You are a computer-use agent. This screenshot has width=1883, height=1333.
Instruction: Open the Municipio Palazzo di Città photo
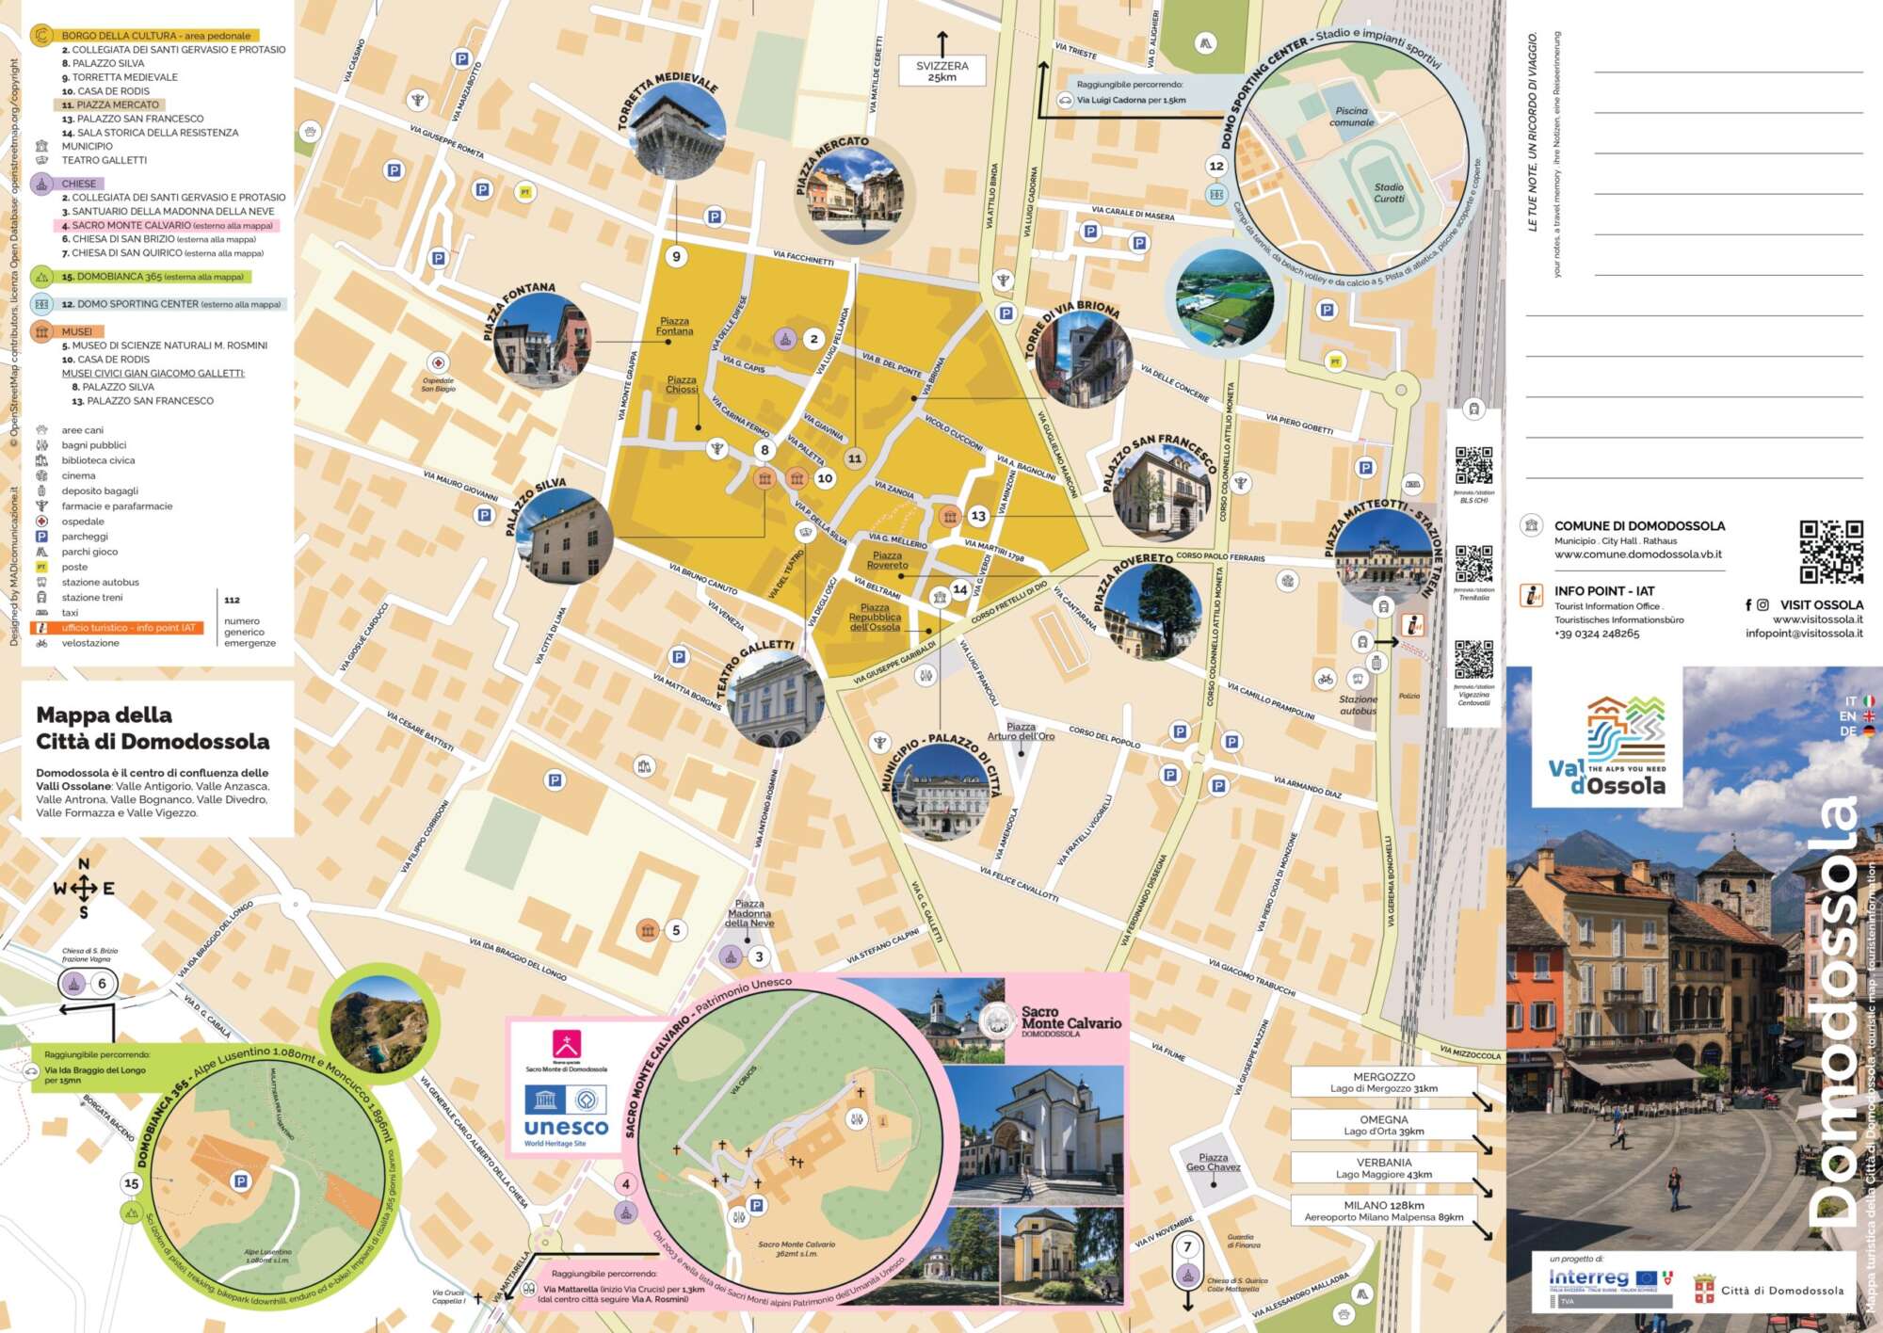(x=942, y=791)
